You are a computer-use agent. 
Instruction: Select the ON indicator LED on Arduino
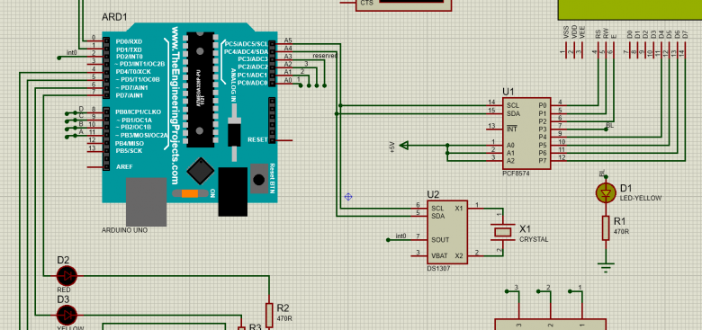[x=190, y=193]
